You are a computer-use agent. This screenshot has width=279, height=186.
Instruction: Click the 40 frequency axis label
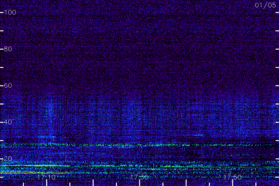[x=8, y=122]
